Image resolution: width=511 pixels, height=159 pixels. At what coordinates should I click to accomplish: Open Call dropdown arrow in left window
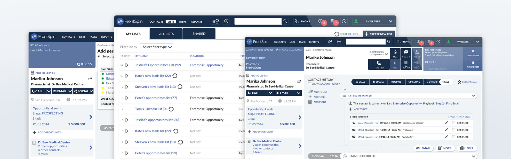coord(49,91)
